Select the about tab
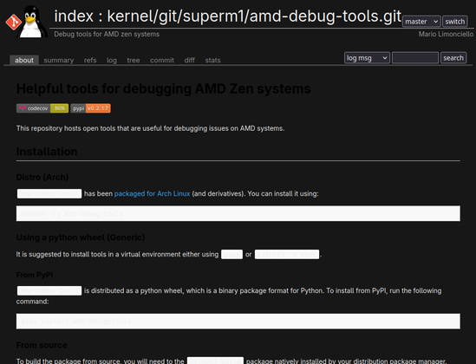Screen dimensions: 476x364 pyautogui.click(x=24, y=60)
